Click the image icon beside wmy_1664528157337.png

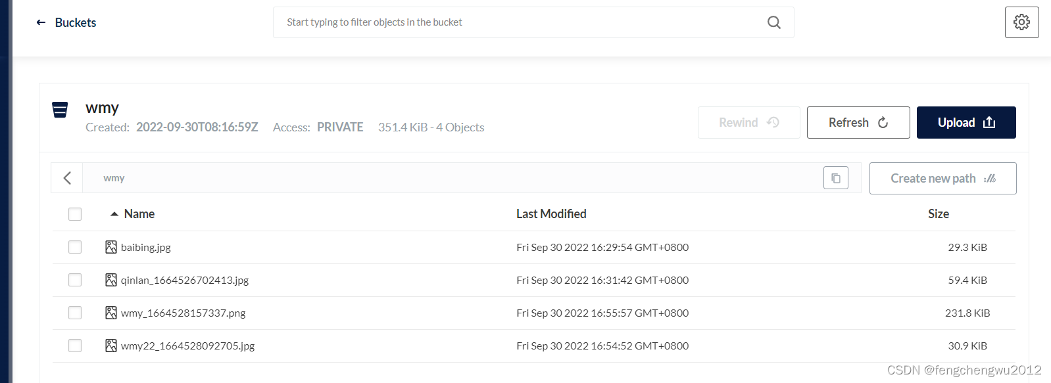click(110, 313)
